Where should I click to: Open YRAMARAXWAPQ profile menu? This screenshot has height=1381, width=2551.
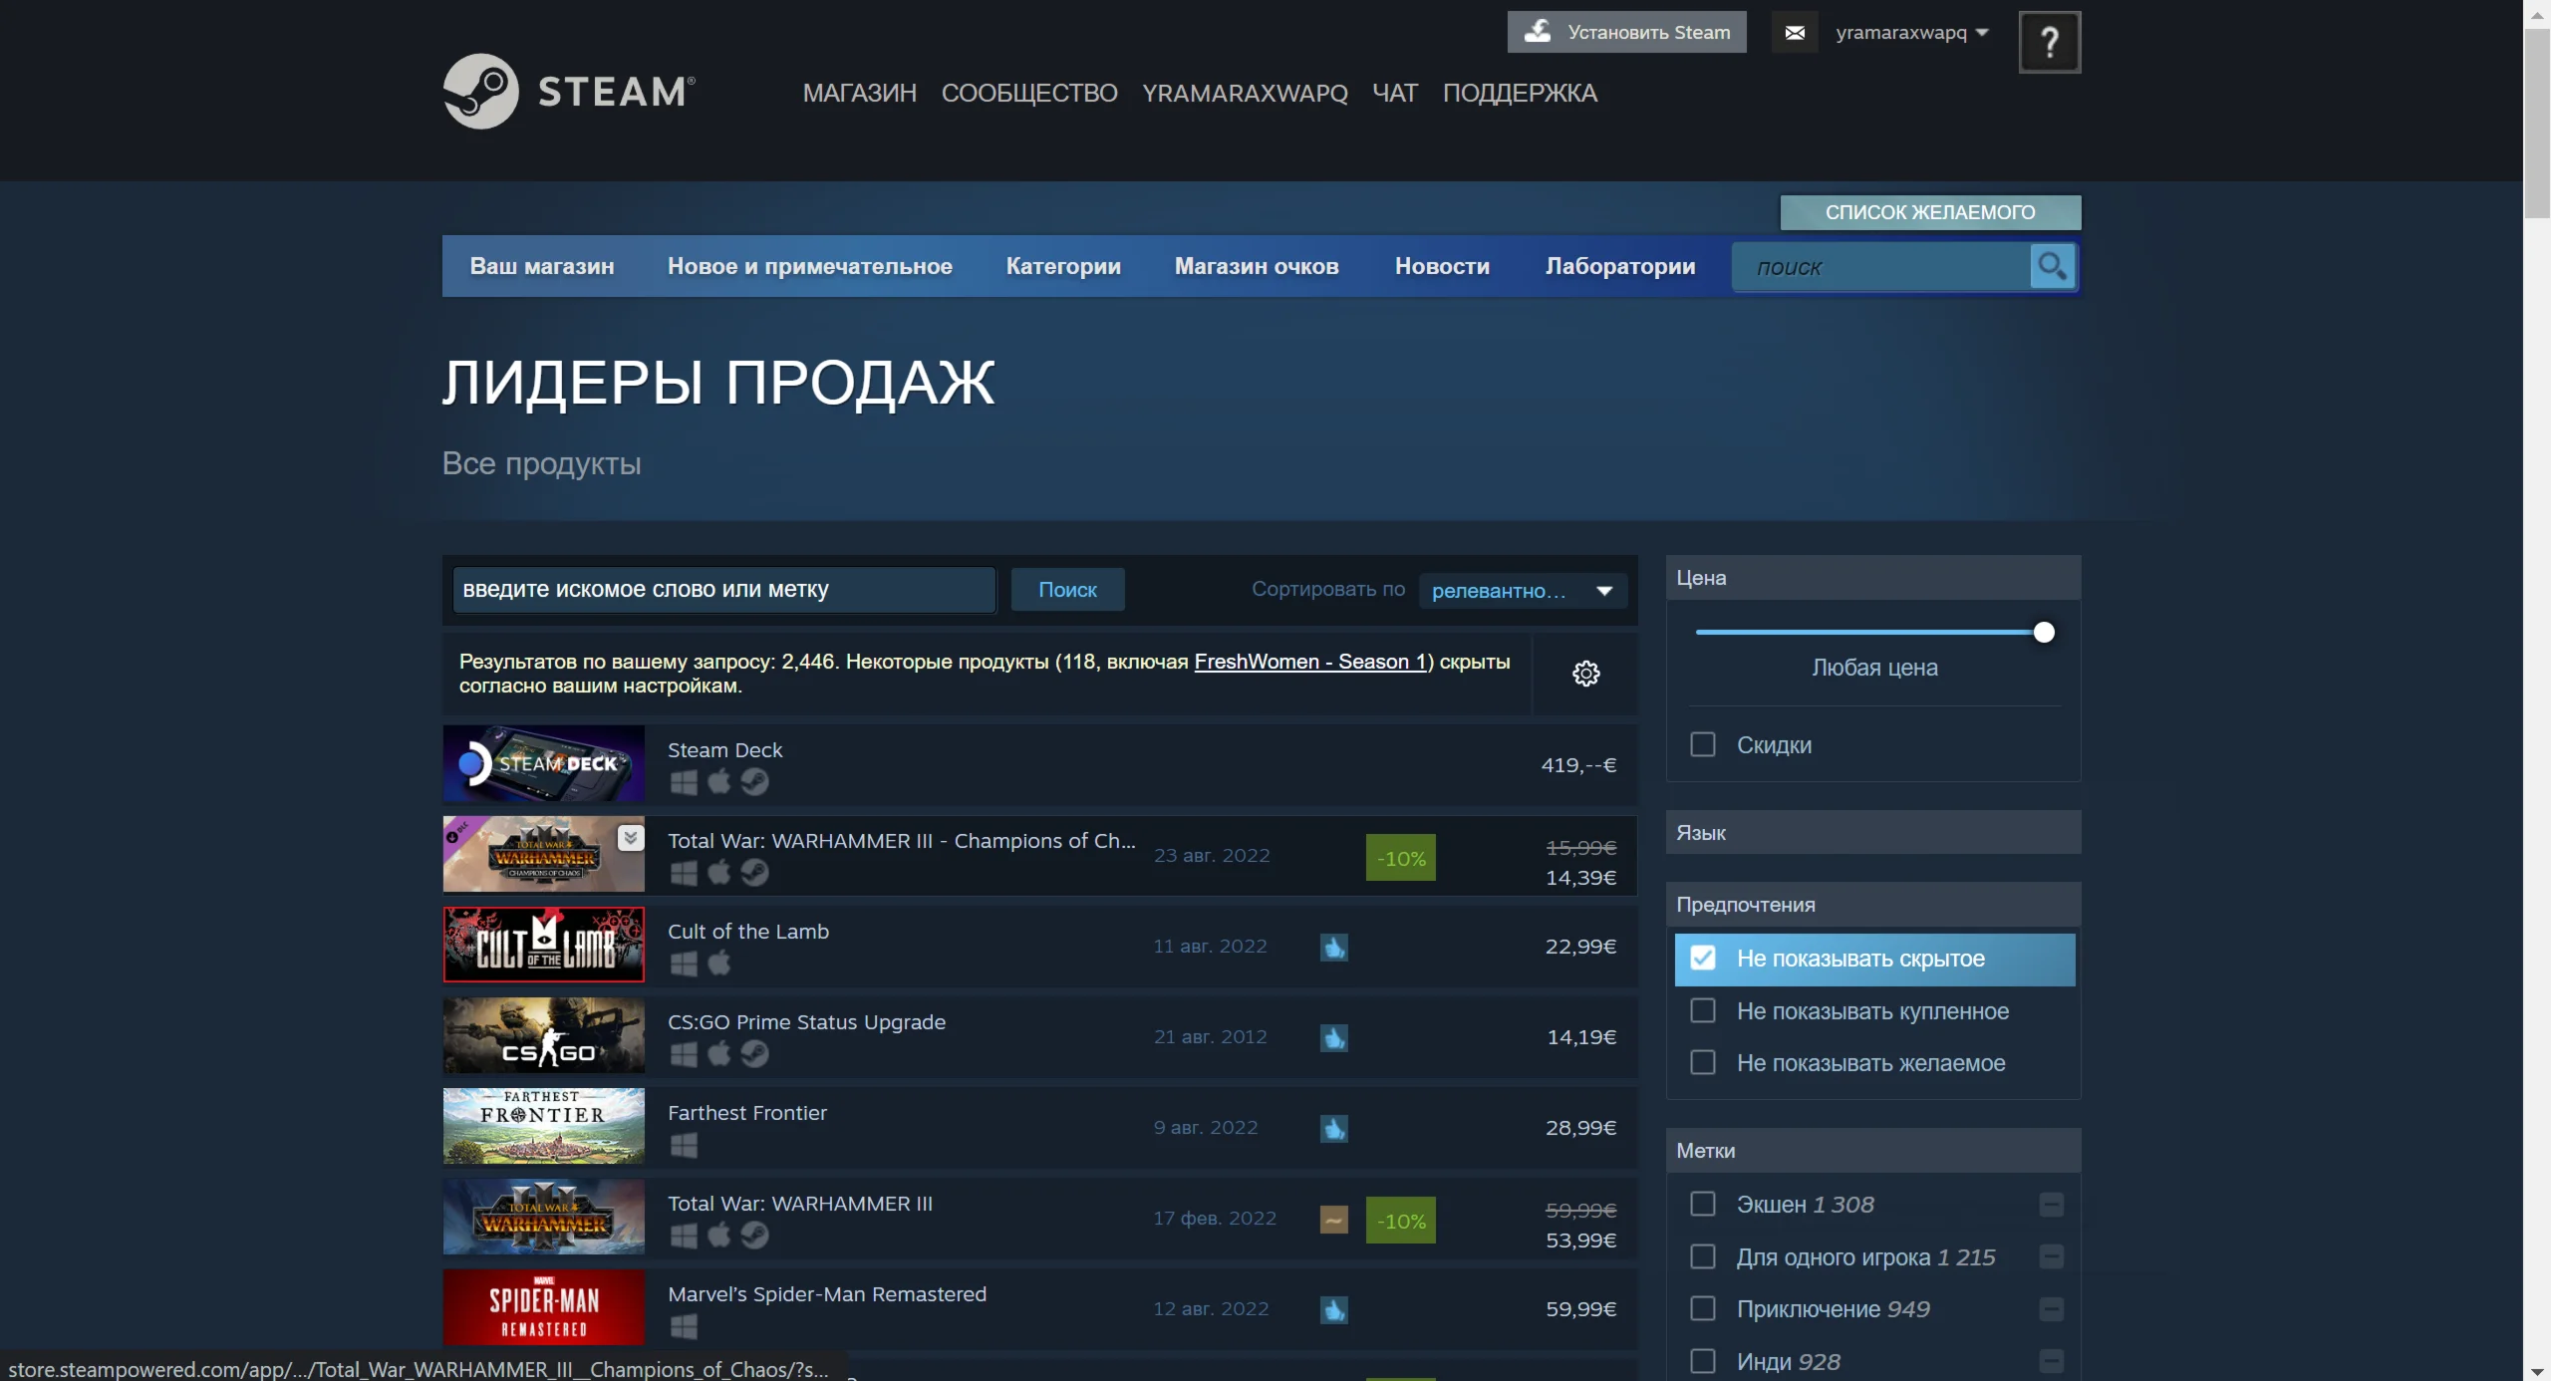click(x=1245, y=93)
